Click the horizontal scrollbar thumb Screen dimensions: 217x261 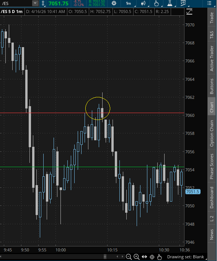pos(105,257)
